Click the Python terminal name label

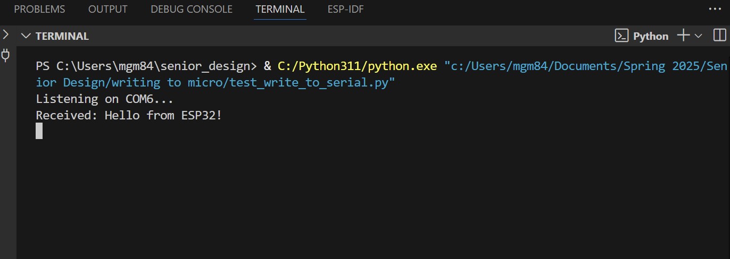650,36
